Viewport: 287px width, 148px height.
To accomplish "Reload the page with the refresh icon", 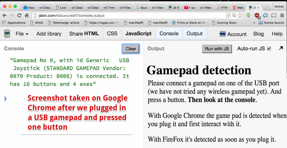I will point(19,16).
